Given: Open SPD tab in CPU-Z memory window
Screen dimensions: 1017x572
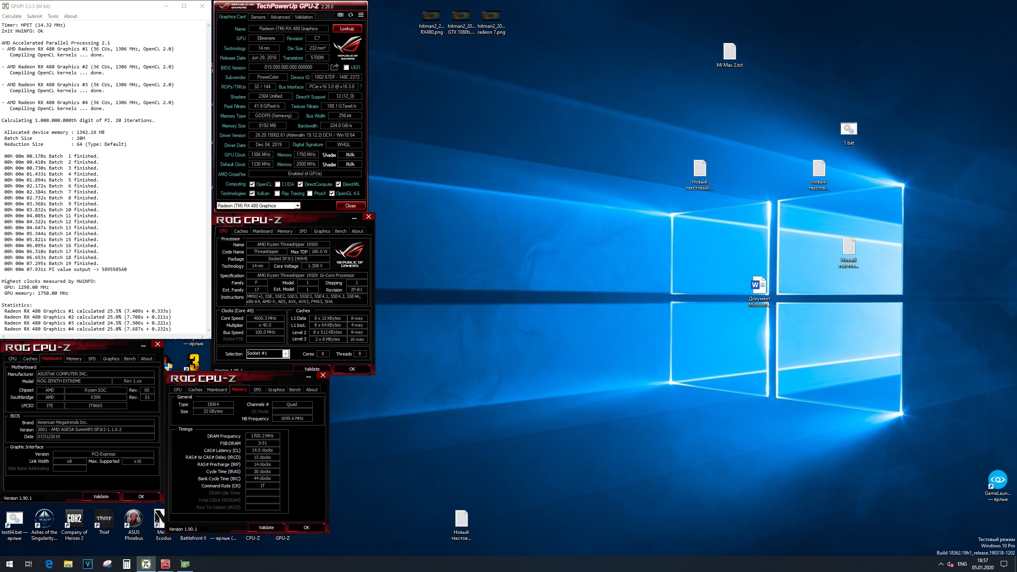Looking at the screenshot, I should pyautogui.click(x=257, y=390).
